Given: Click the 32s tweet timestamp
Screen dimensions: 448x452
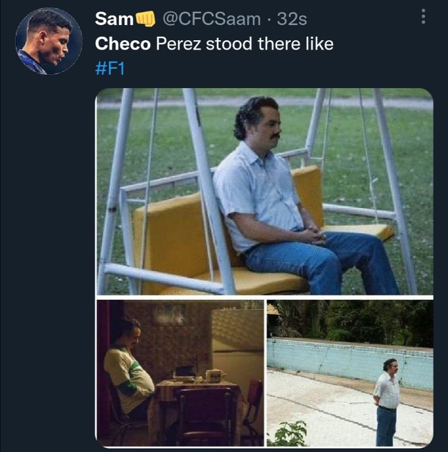Looking at the screenshot, I should [x=292, y=19].
